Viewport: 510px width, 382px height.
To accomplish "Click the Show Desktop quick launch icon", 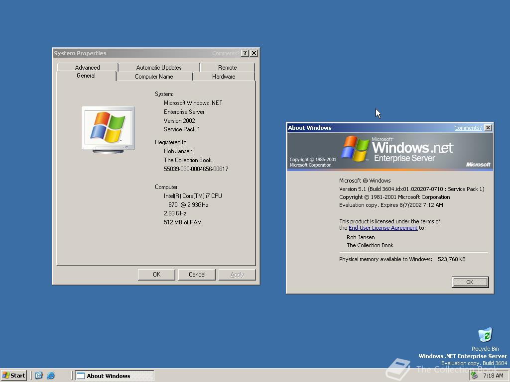I will [39, 376].
